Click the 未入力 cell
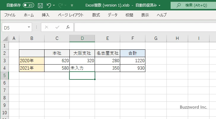This screenshot has width=216, height=119. point(82,68)
